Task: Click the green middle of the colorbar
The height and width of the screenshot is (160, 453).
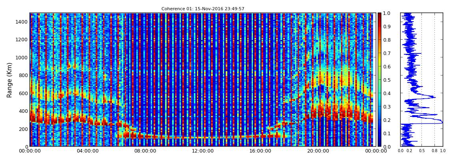Action: [x=379, y=80]
